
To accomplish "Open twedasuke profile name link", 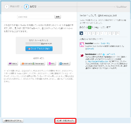I will pyautogui.click(x=90, y=54).
